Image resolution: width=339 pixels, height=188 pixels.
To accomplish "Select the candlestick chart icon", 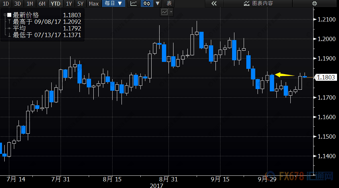I will (147, 3).
